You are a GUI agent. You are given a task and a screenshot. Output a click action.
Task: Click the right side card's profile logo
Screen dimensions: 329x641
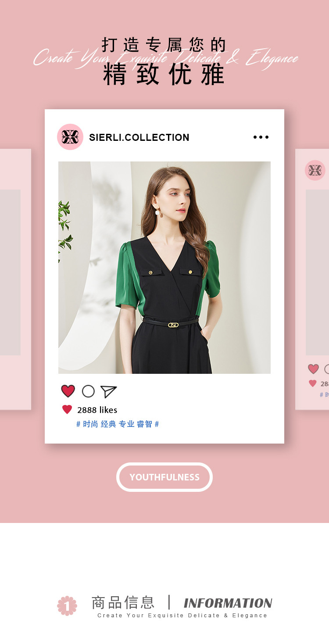pyautogui.click(x=315, y=170)
